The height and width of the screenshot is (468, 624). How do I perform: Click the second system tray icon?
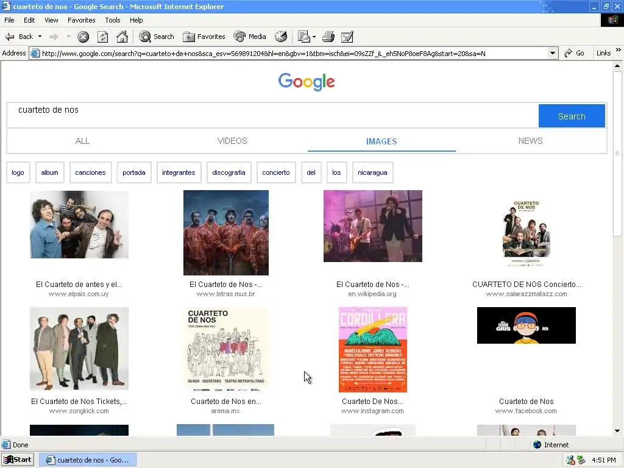click(581, 460)
